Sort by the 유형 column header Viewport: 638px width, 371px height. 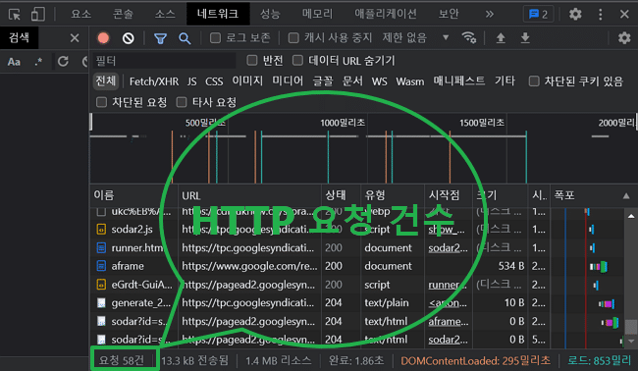tap(374, 195)
